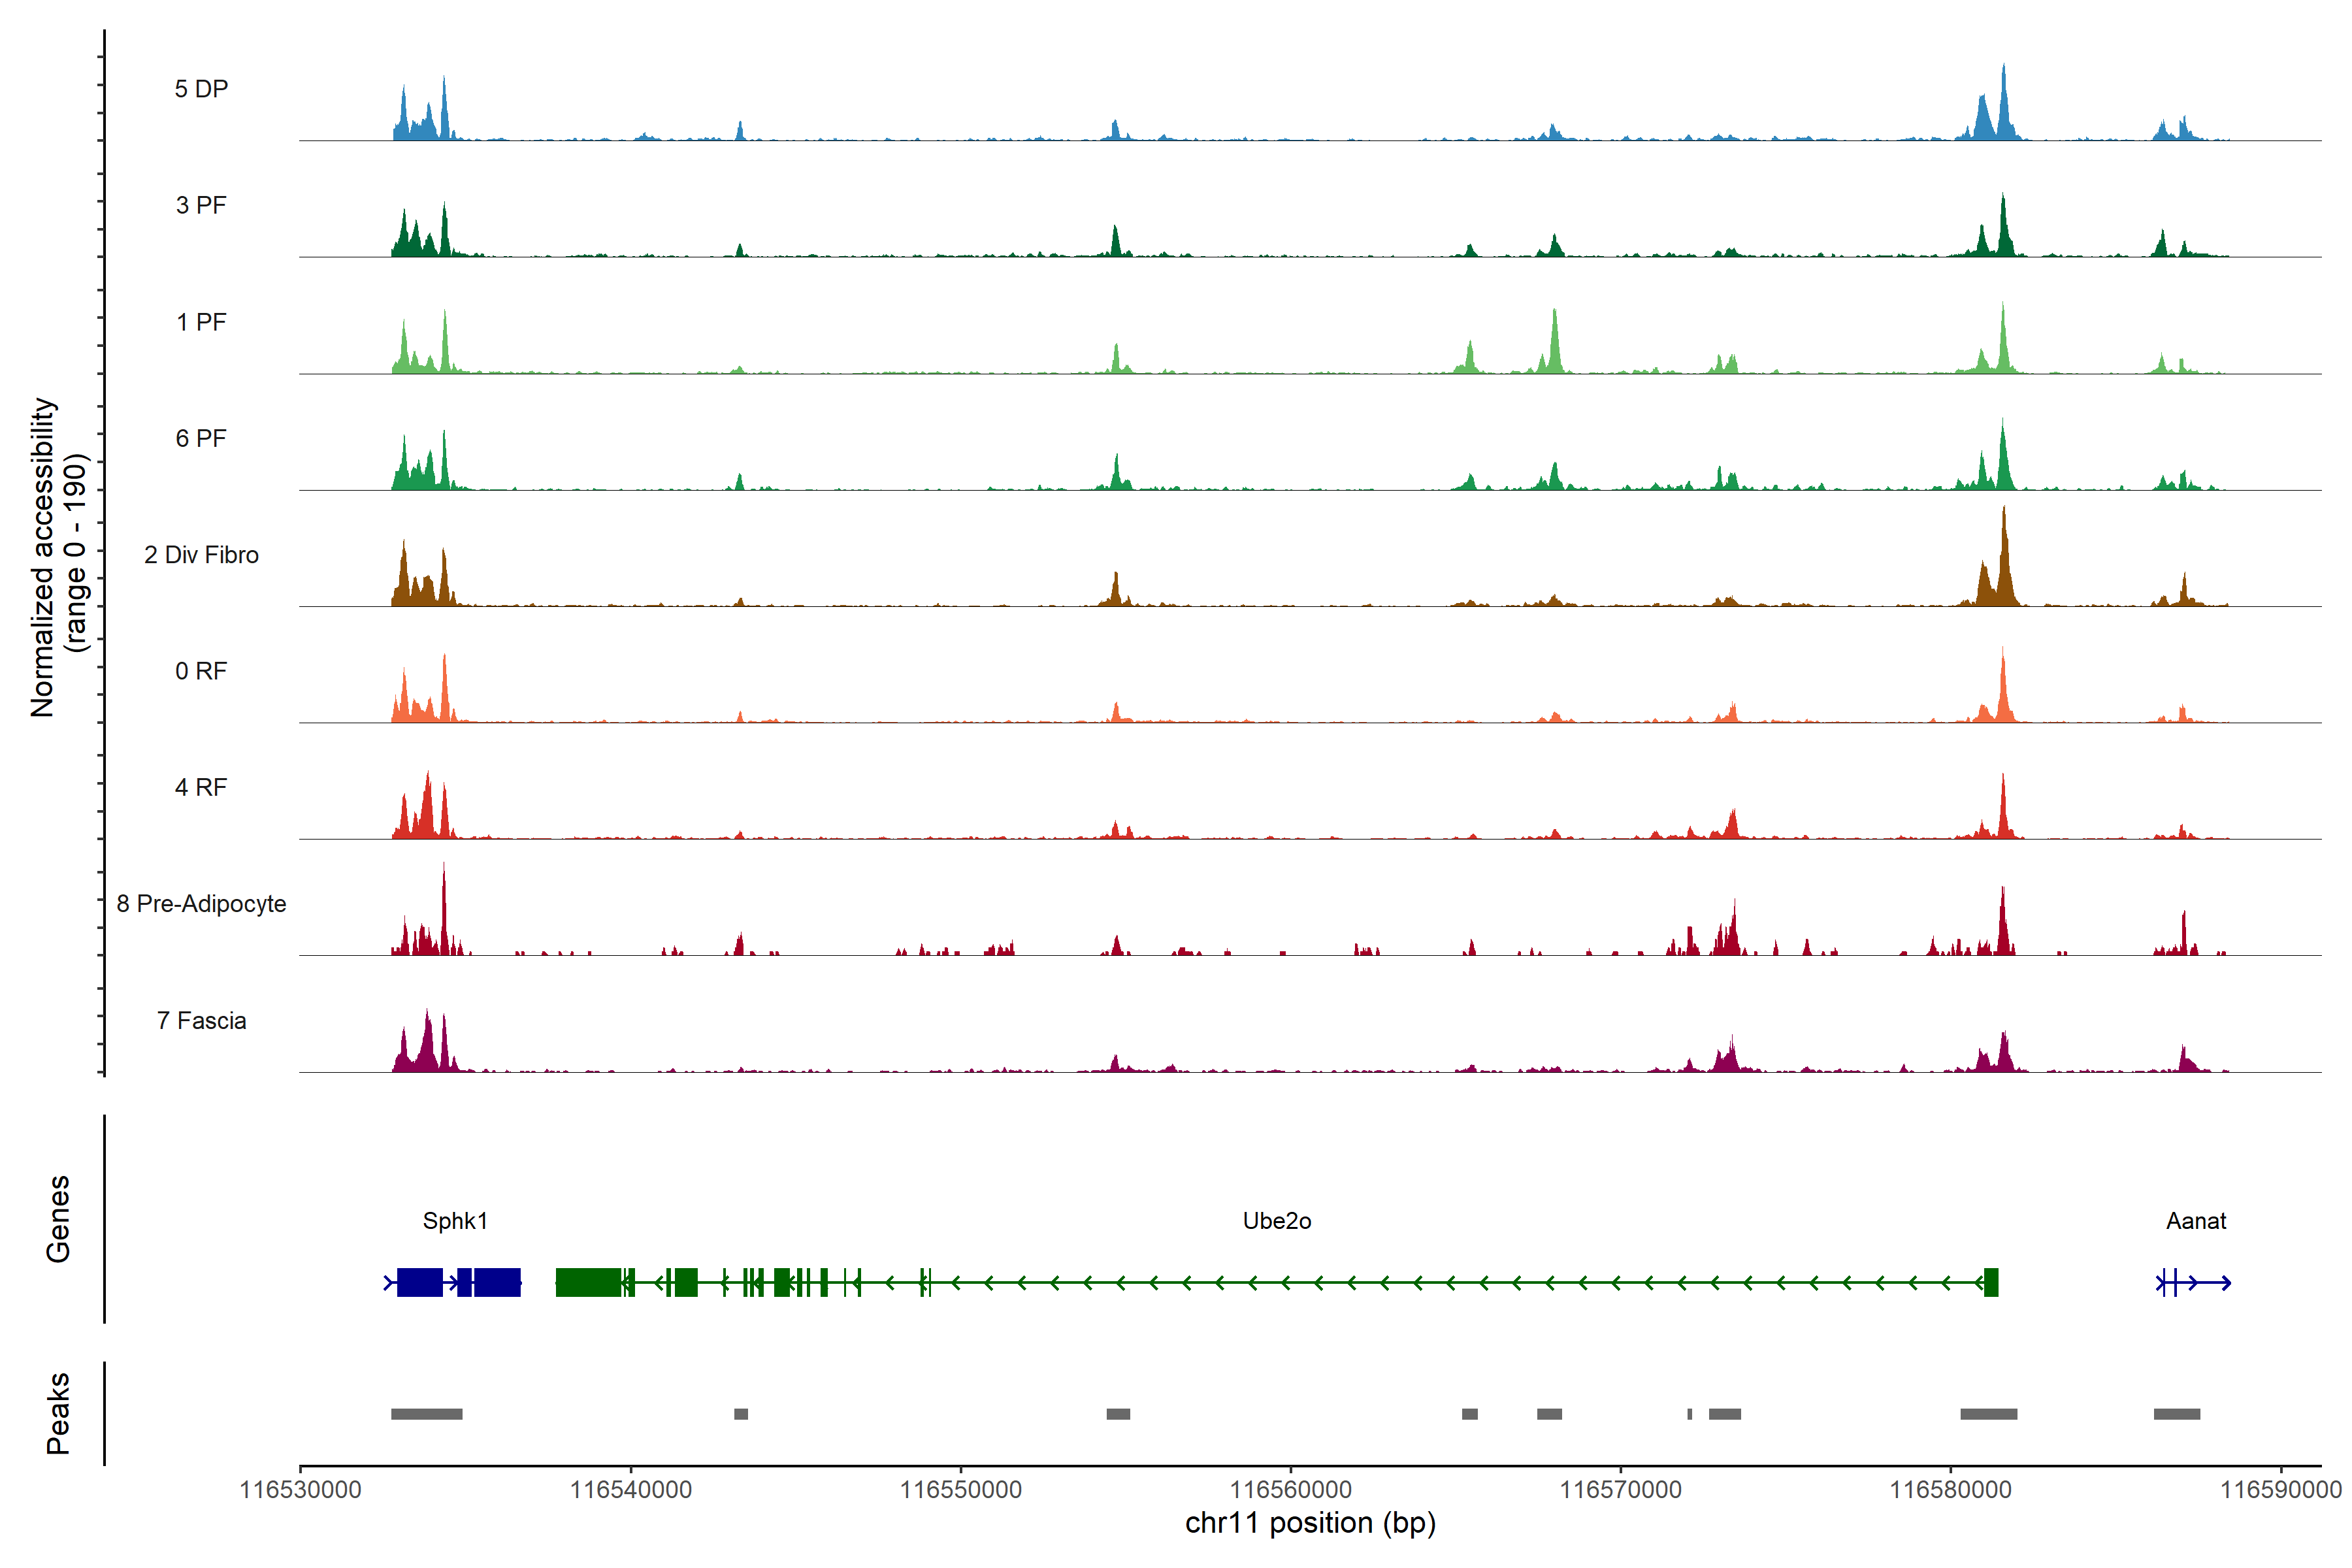Click the 2 Div Fibro label
The image size is (2352, 1568).
201,555
